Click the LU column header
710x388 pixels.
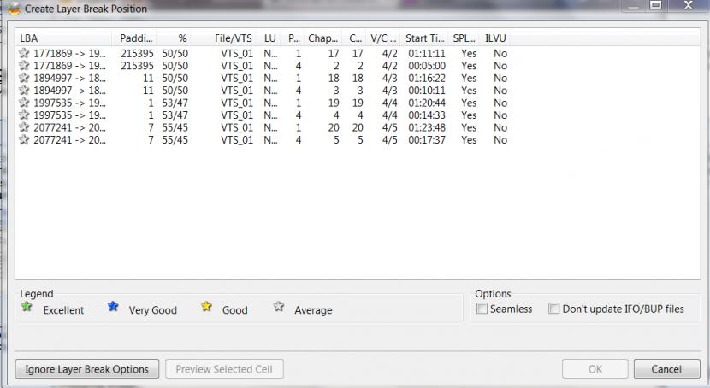(x=270, y=38)
